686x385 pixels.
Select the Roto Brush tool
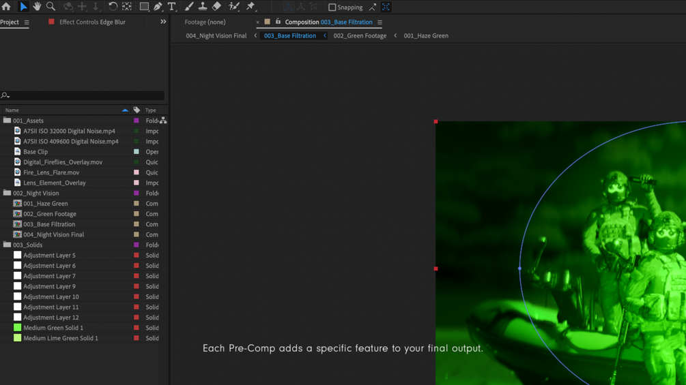tap(234, 7)
